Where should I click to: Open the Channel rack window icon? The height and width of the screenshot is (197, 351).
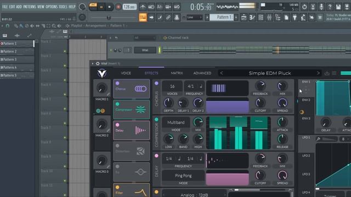coord(261,18)
